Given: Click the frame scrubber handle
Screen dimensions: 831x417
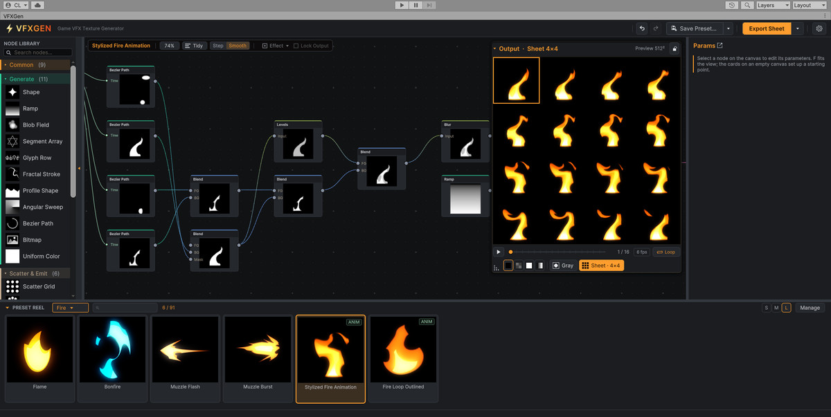Looking at the screenshot, I should [x=510, y=252].
